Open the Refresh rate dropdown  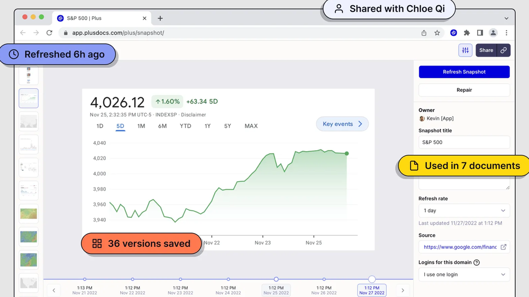pyautogui.click(x=464, y=210)
